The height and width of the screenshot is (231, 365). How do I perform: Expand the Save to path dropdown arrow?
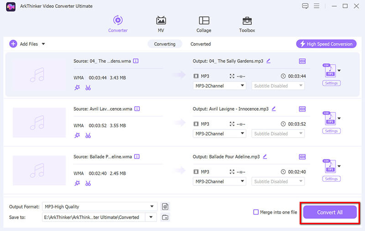[151, 217]
